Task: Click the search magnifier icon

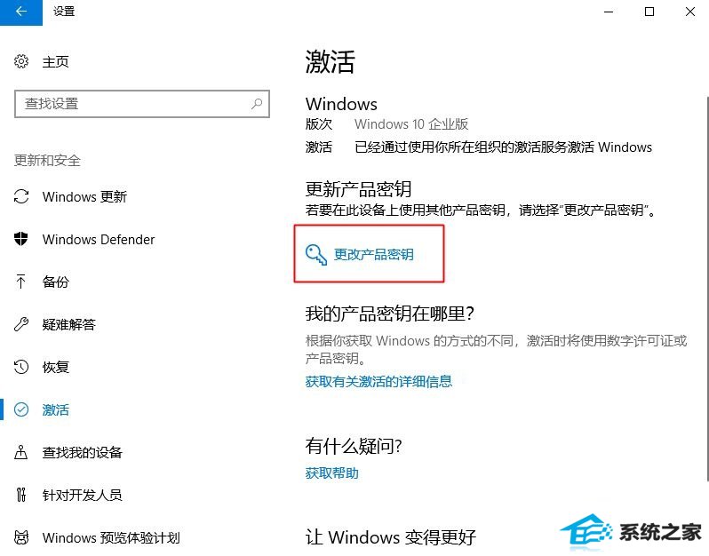Action: click(x=257, y=104)
